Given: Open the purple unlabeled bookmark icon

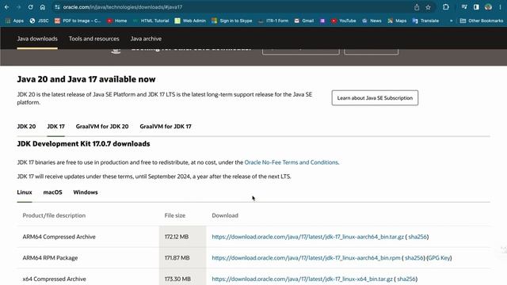Looking at the screenshot, I should [x=322, y=21].
